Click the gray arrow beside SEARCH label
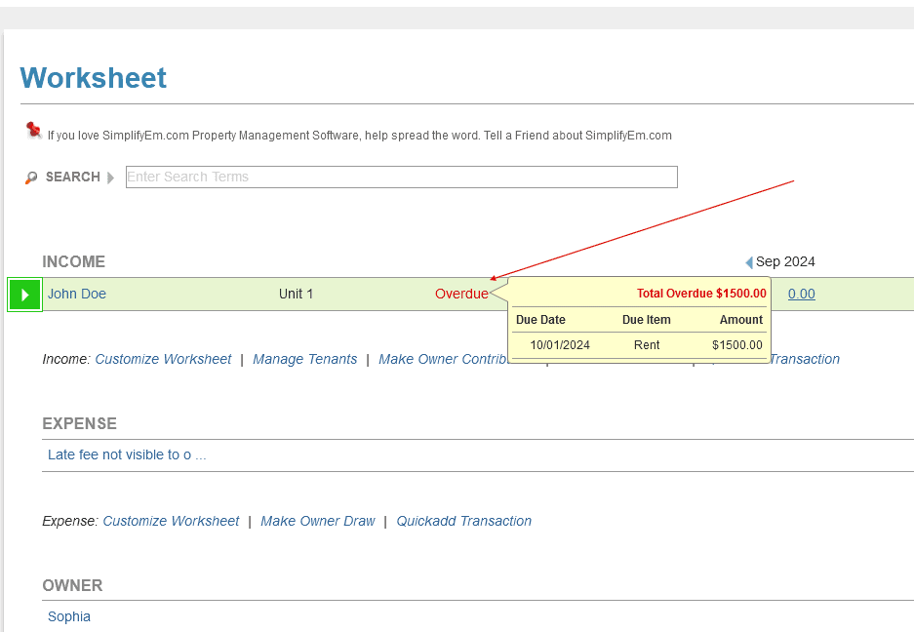This screenshot has height=632, width=914. click(x=111, y=178)
